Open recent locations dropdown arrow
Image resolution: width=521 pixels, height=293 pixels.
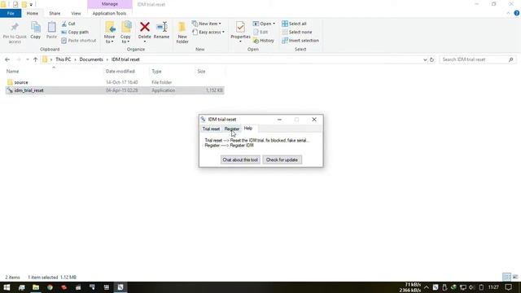[27, 59]
